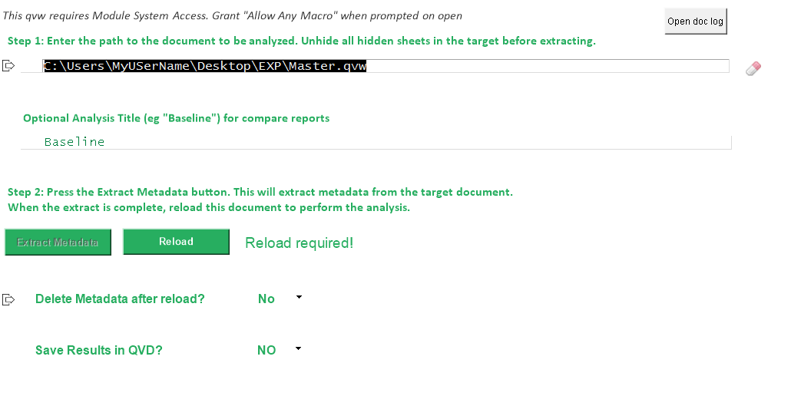Click the "Delete Metadata after reload?" label
This screenshot has width=811, height=396.
[x=120, y=299]
